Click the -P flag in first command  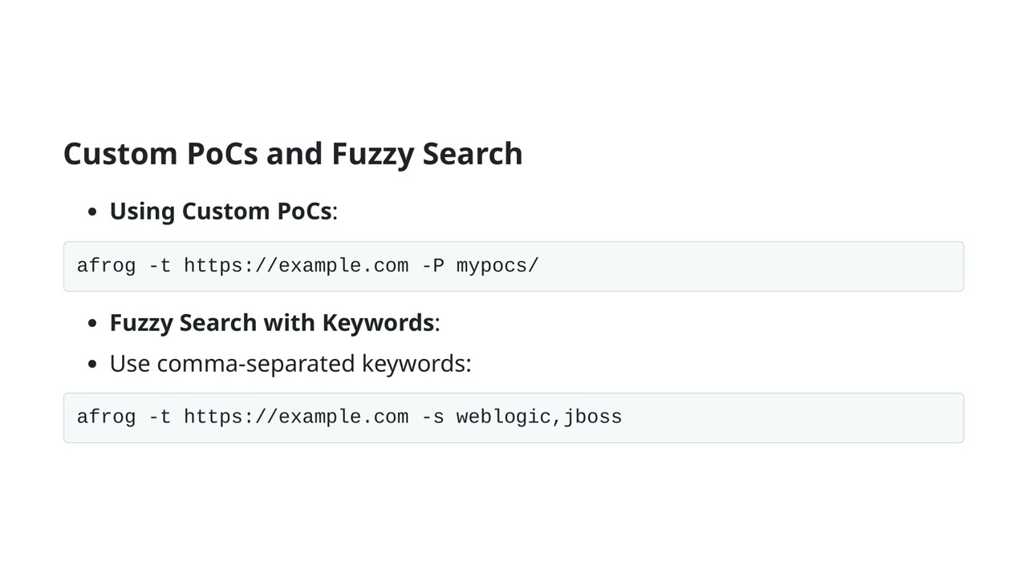[433, 266]
